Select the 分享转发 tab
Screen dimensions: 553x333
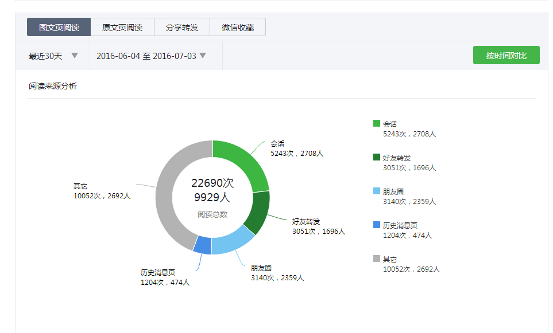click(182, 27)
